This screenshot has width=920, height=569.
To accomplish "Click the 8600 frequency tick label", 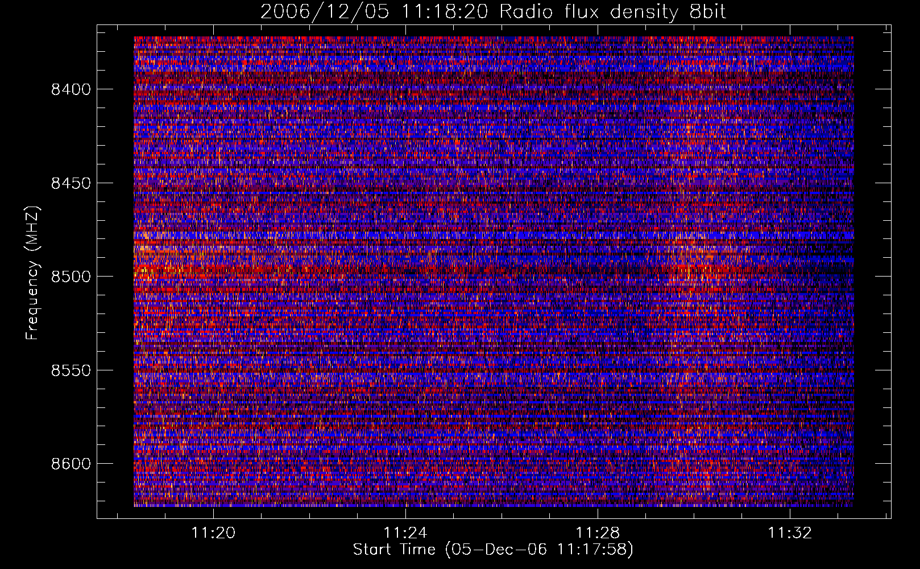I will pos(71,464).
